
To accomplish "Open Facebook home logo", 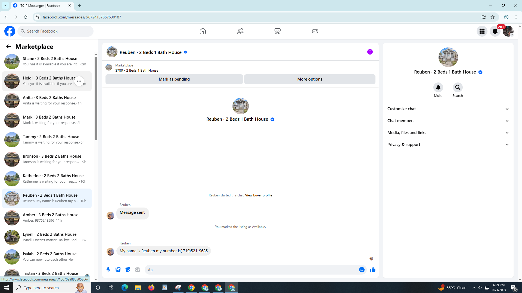I will [x=10, y=31].
